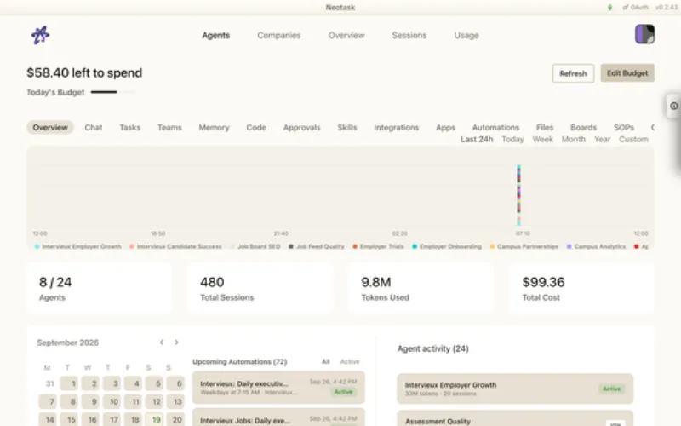681x426 pixels.
Task: Open Assessment Quality agent card
Action: pos(515,418)
